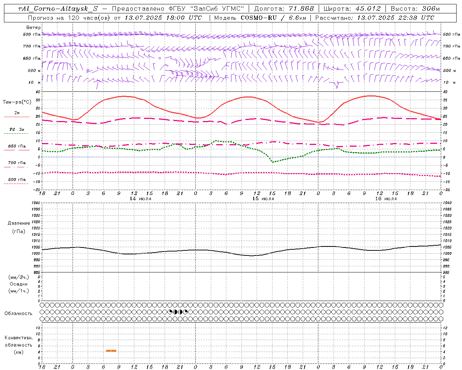This screenshot has width=462, height=370.
Task: Click the "(мм/1ч.)" precipitation unit label
Action: pos(19,291)
